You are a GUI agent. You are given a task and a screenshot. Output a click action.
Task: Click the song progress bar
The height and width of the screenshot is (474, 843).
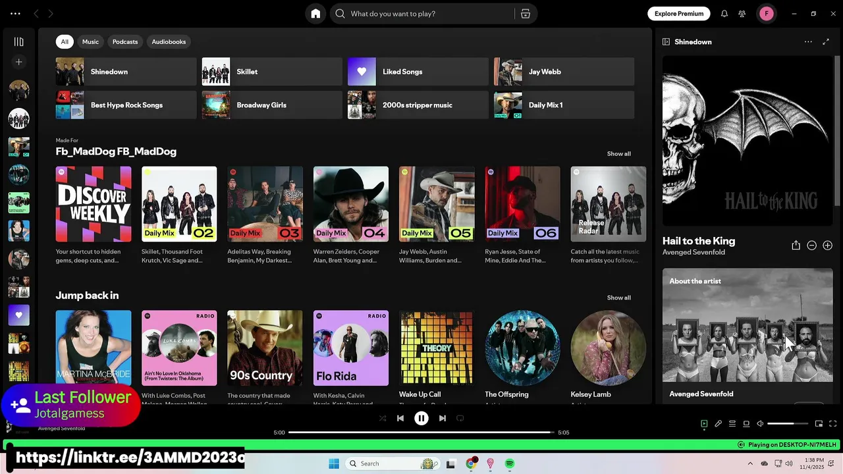[x=421, y=433]
